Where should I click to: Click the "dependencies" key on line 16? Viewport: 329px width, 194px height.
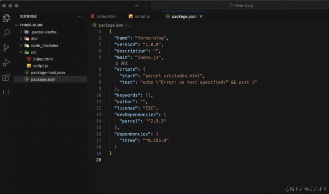(x=132, y=134)
